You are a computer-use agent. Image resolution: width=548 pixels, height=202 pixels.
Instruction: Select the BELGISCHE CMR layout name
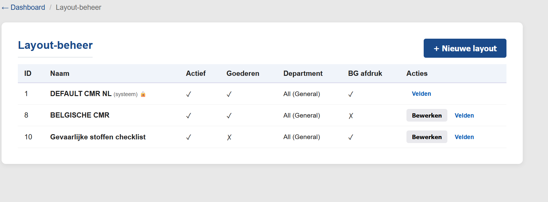click(80, 115)
